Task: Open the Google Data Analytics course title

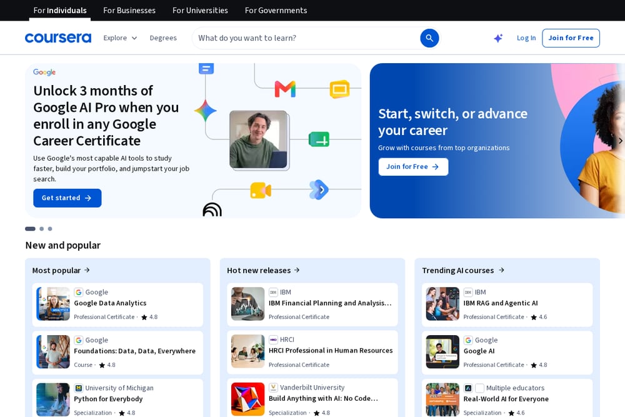Action: point(110,303)
